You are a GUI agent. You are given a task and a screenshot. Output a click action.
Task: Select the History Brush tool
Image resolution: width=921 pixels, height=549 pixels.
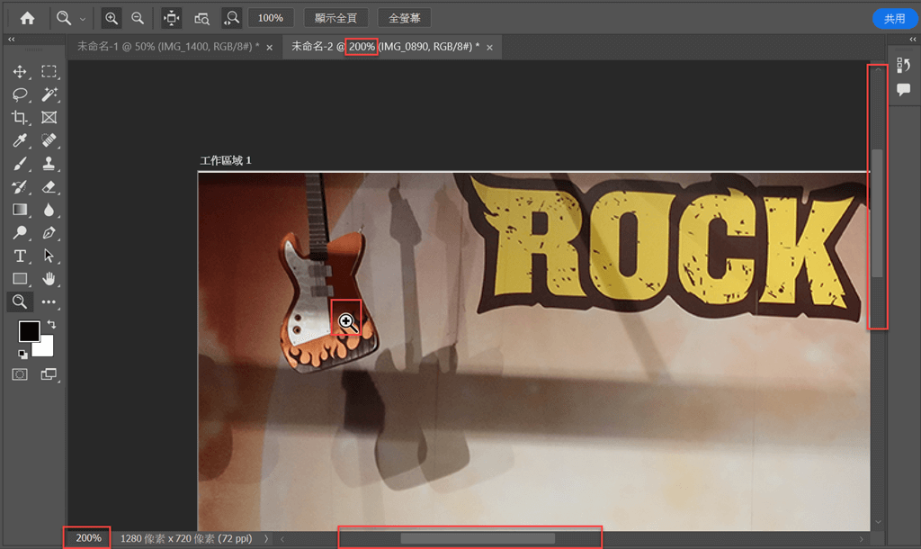click(20, 187)
